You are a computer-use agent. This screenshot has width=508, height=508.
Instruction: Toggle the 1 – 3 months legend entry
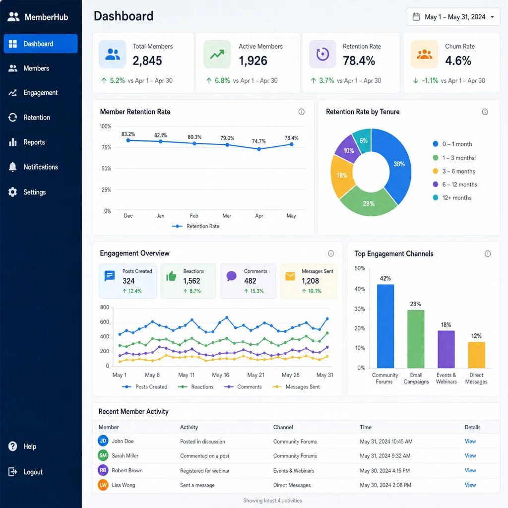(x=453, y=158)
